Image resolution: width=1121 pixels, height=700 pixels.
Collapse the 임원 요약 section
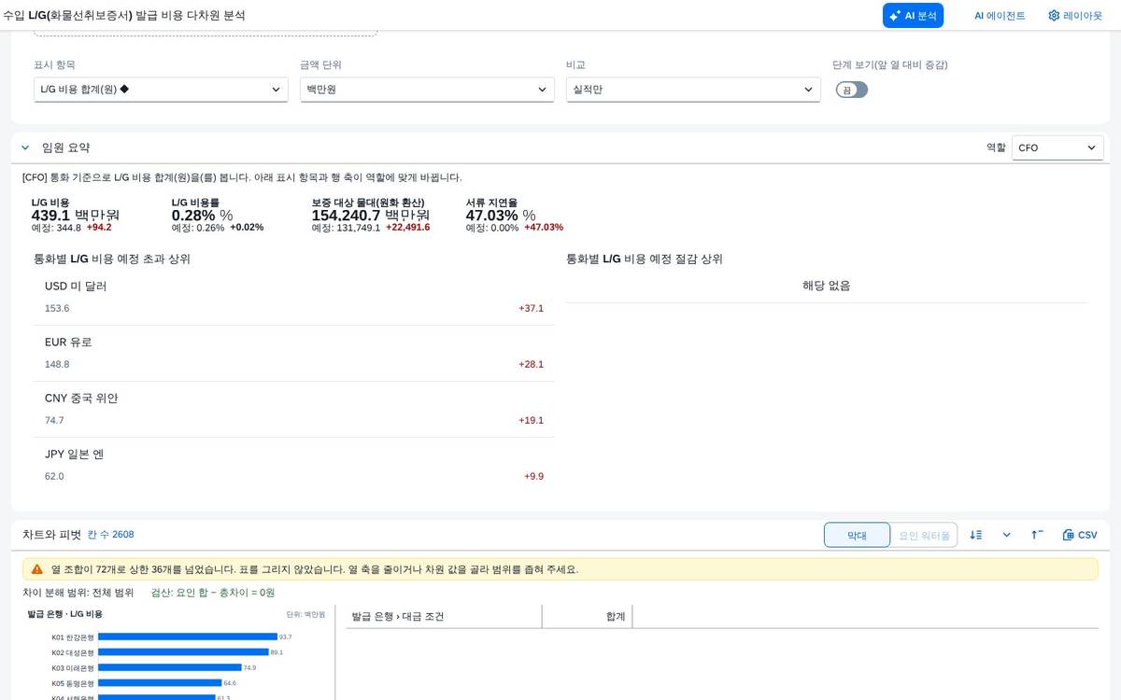pos(25,147)
